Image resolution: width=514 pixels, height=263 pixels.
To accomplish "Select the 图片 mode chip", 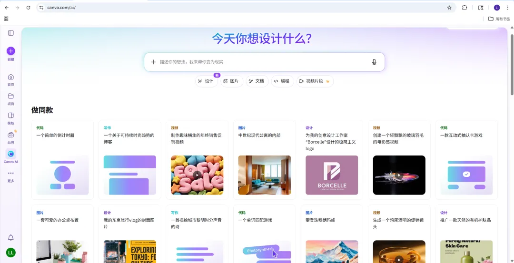I will click(x=232, y=81).
